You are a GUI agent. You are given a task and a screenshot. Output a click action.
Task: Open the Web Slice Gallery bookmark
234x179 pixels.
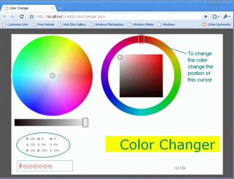pyautogui.click(x=72, y=24)
